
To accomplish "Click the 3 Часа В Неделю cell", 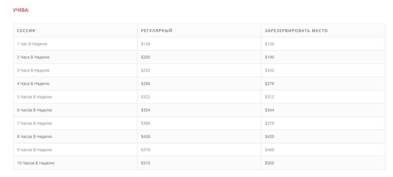I will (33, 70).
